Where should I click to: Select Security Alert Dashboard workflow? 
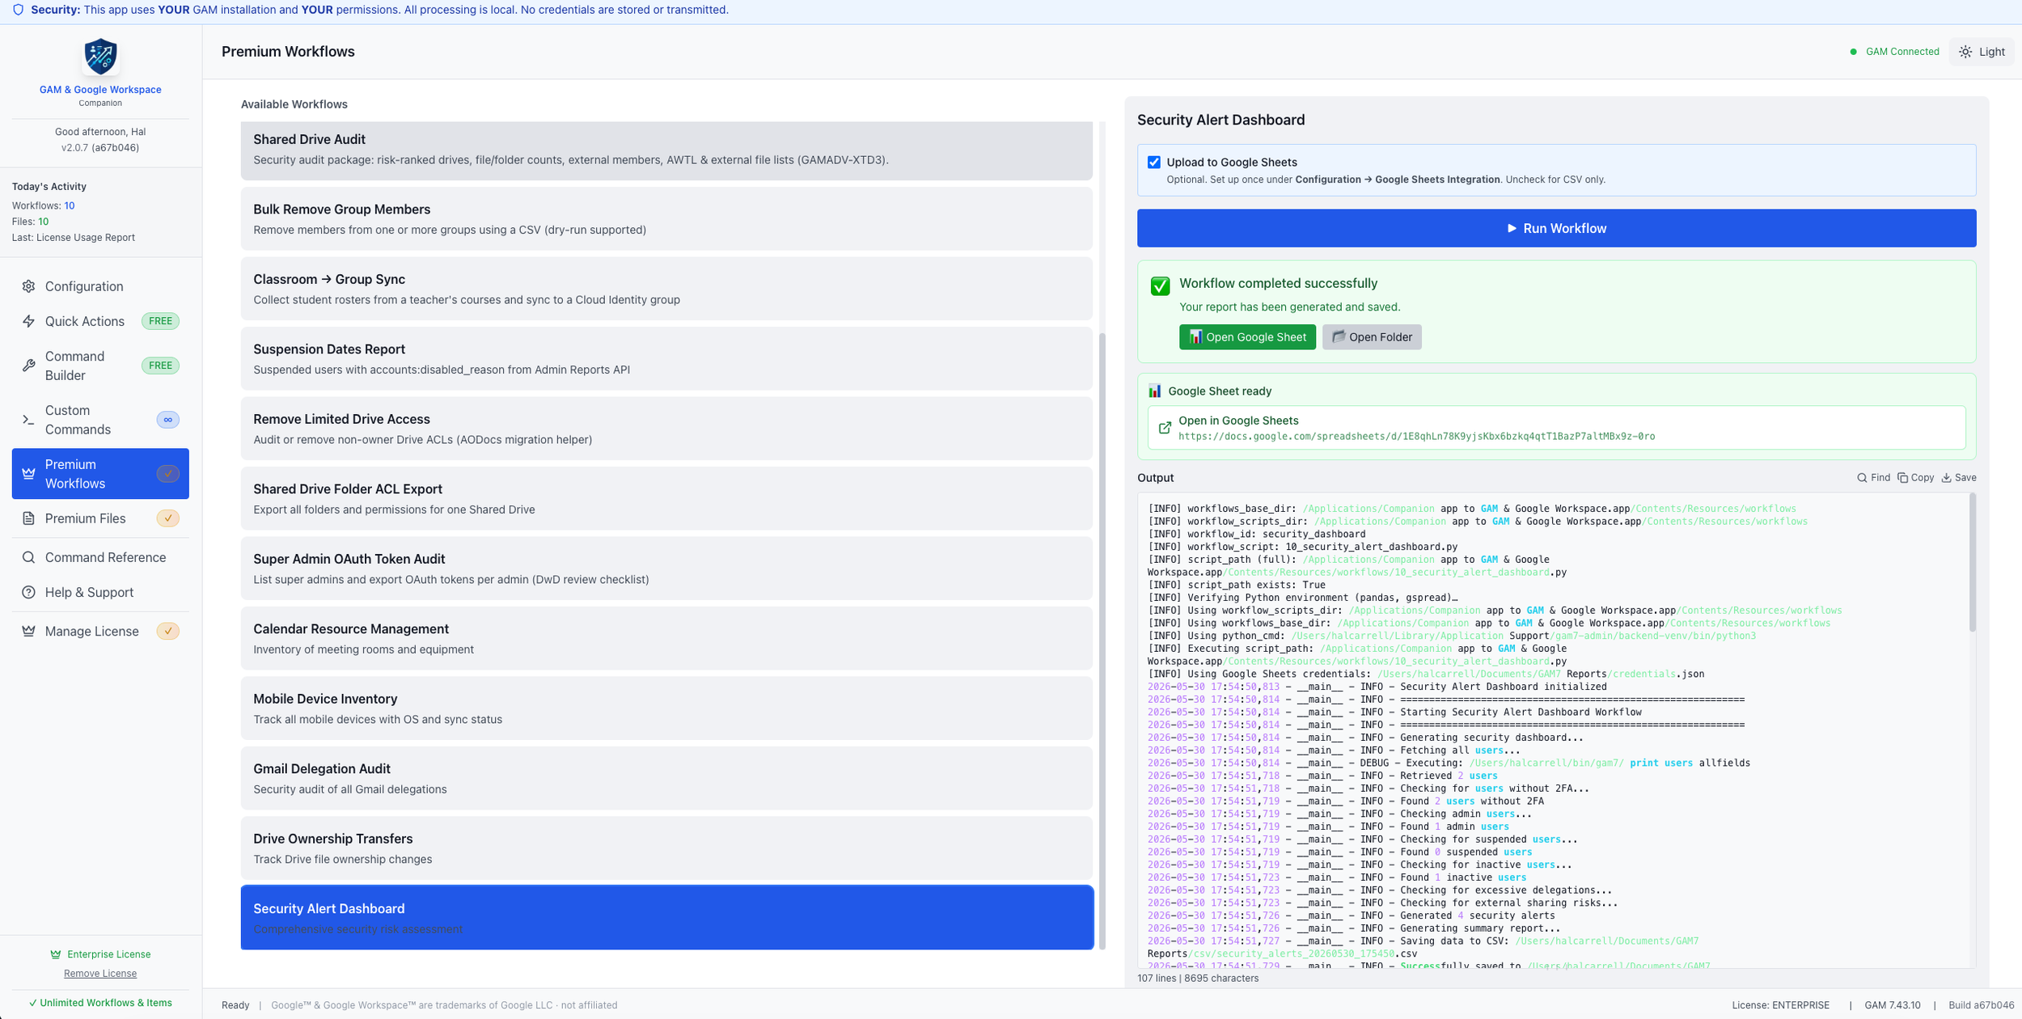(x=666, y=918)
